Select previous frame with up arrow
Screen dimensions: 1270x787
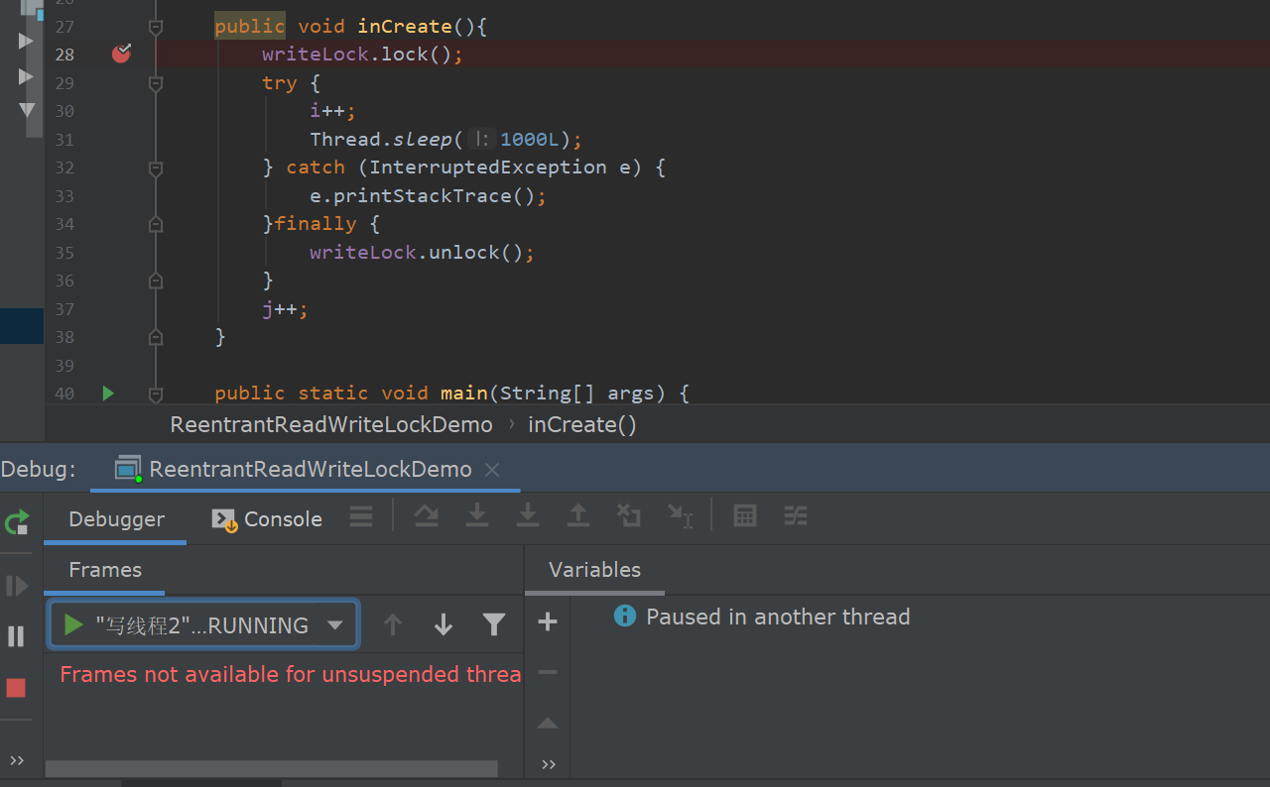tap(393, 624)
